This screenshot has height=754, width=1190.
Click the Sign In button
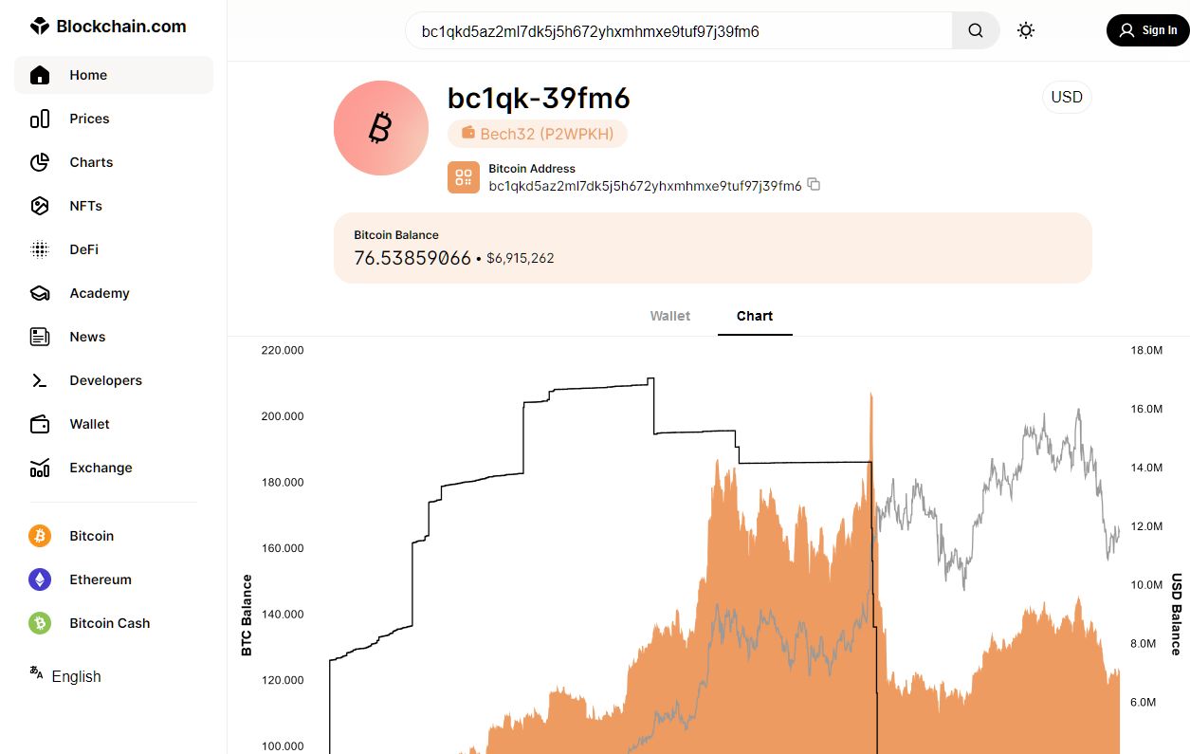pyautogui.click(x=1147, y=30)
